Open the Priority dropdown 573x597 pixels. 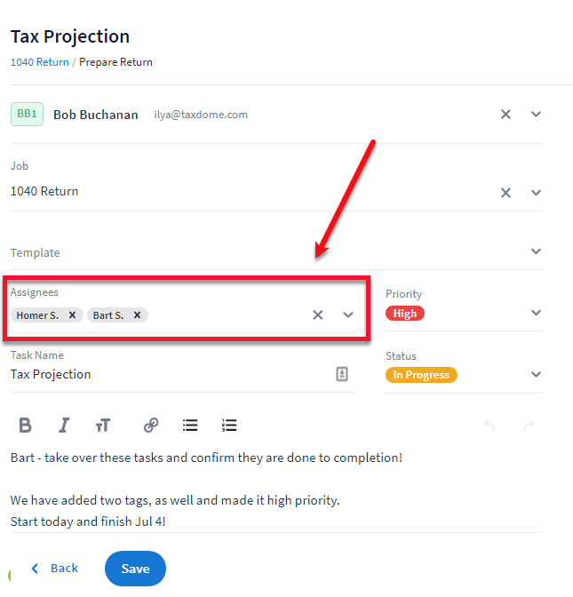[x=536, y=313]
